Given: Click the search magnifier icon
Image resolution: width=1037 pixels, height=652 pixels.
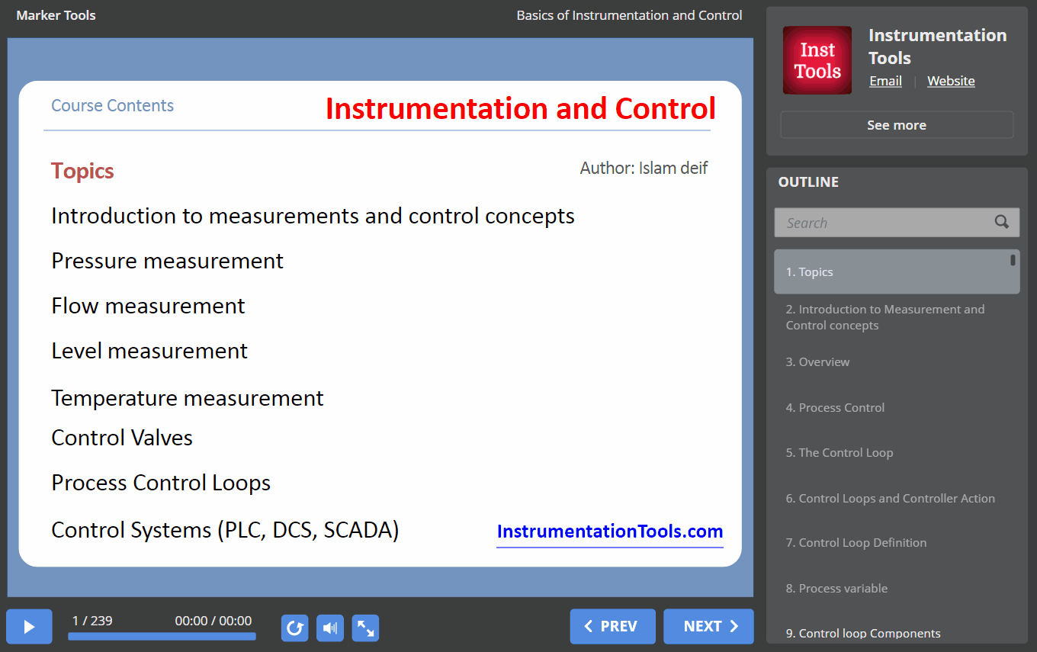Looking at the screenshot, I should 1002,222.
